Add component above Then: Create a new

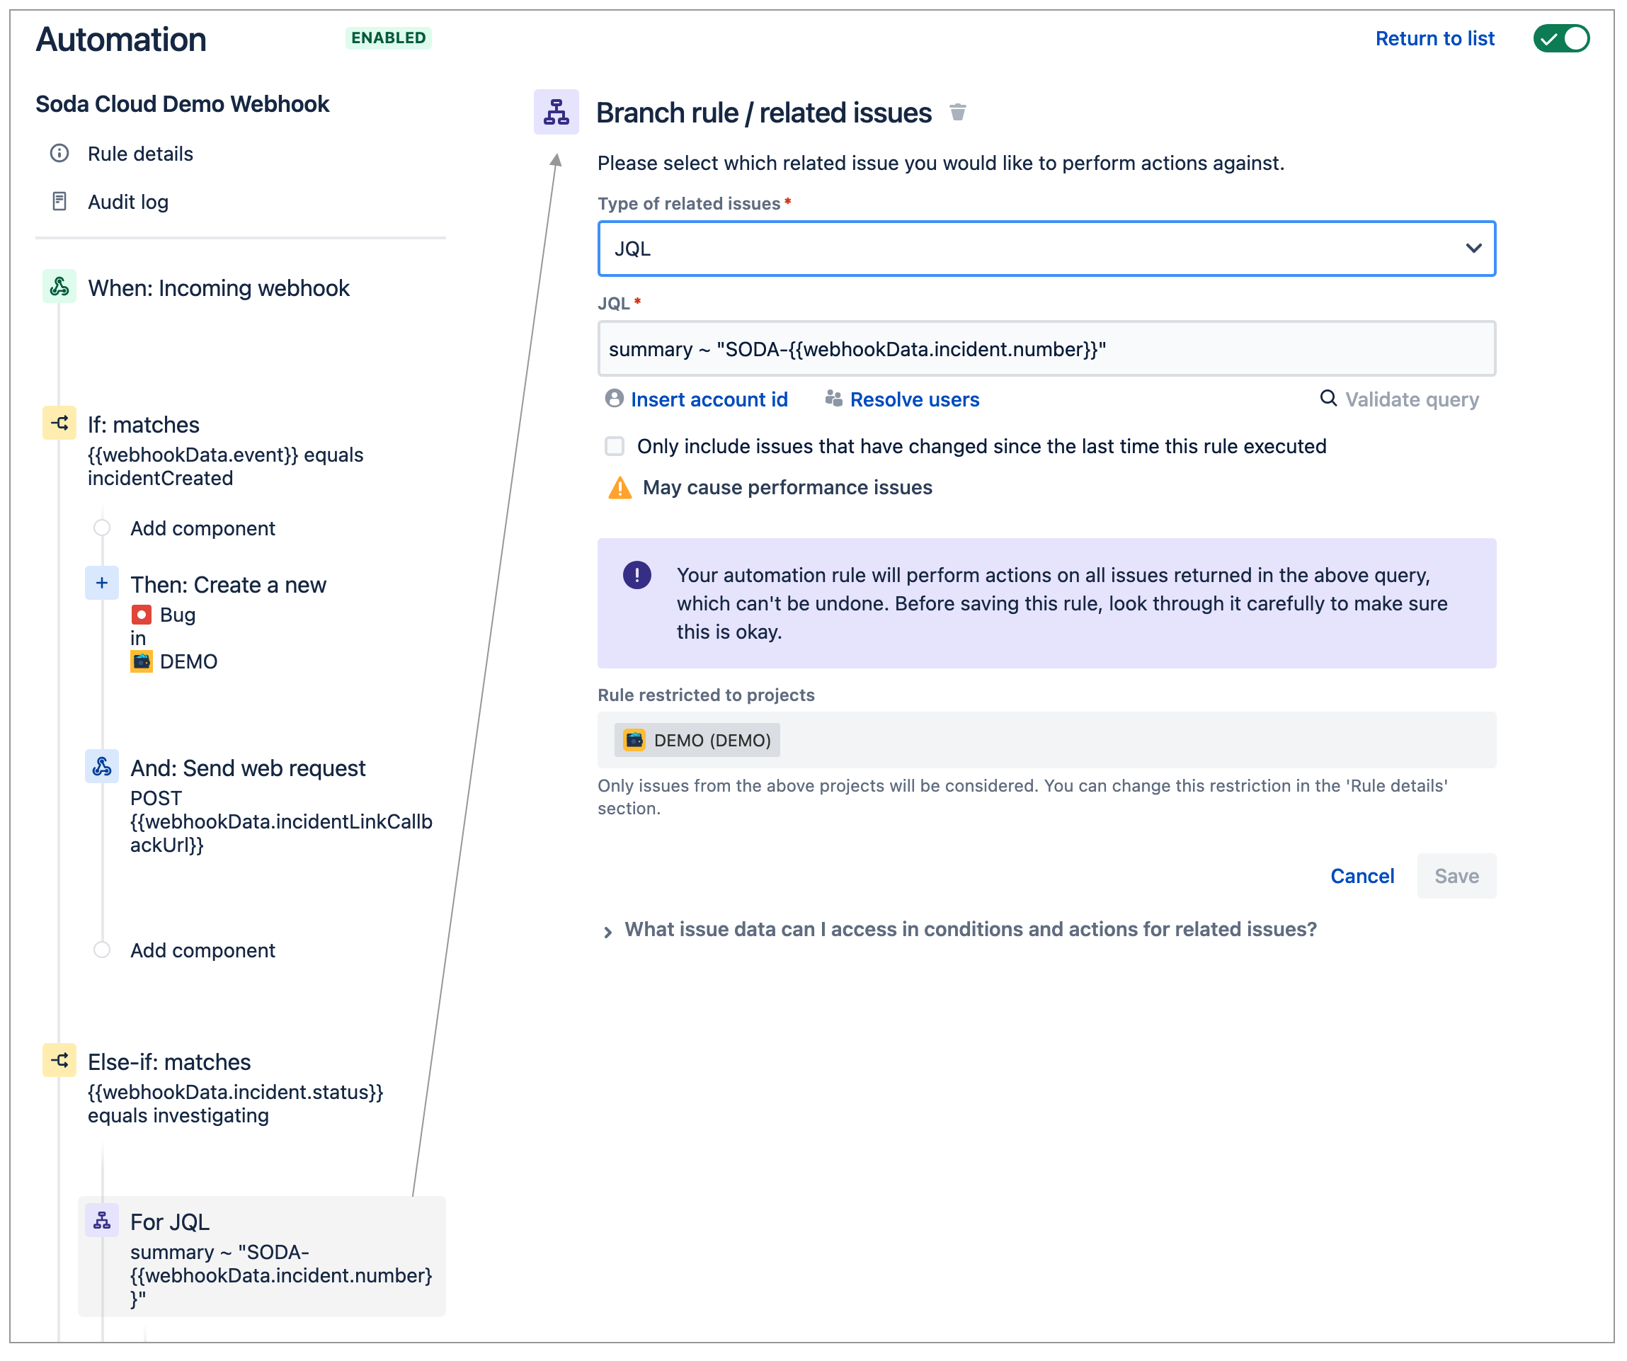(x=202, y=528)
